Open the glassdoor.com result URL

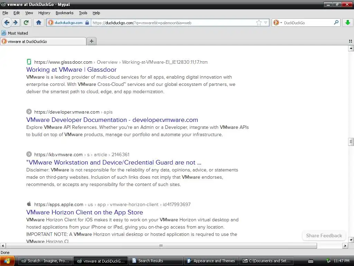[x=121, y=62]
